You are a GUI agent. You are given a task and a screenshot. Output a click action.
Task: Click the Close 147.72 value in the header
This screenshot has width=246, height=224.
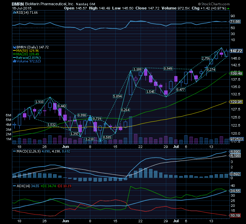[148, 8]
